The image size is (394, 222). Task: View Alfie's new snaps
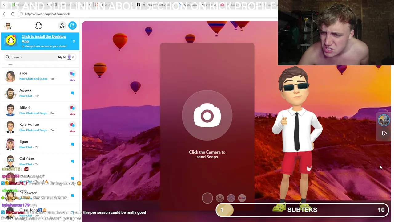pos(72,110)
